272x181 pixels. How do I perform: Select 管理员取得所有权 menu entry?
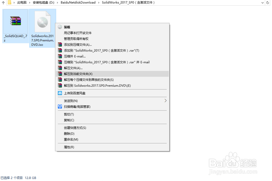tap(112, 39)
